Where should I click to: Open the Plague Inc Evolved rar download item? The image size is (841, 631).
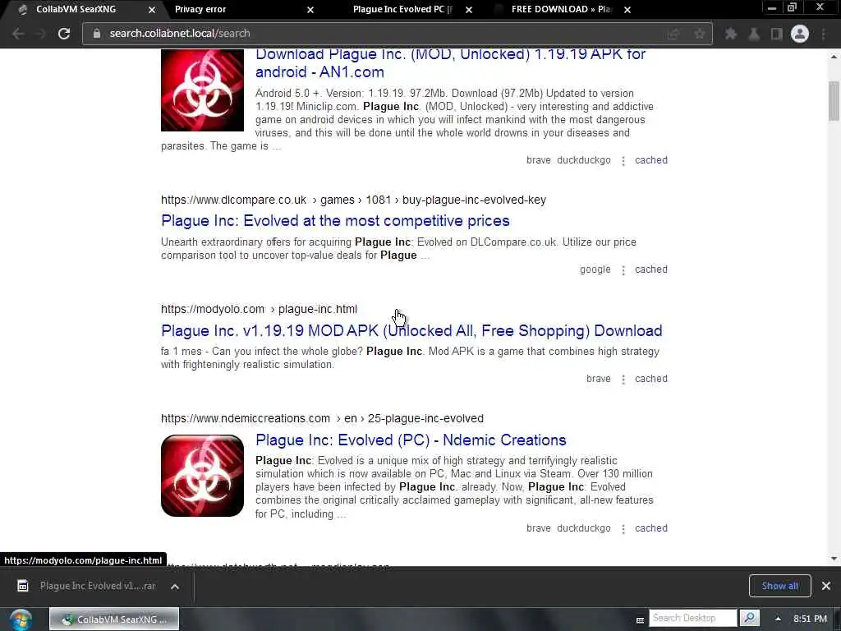pyautogui.click(x=98, y=586)
